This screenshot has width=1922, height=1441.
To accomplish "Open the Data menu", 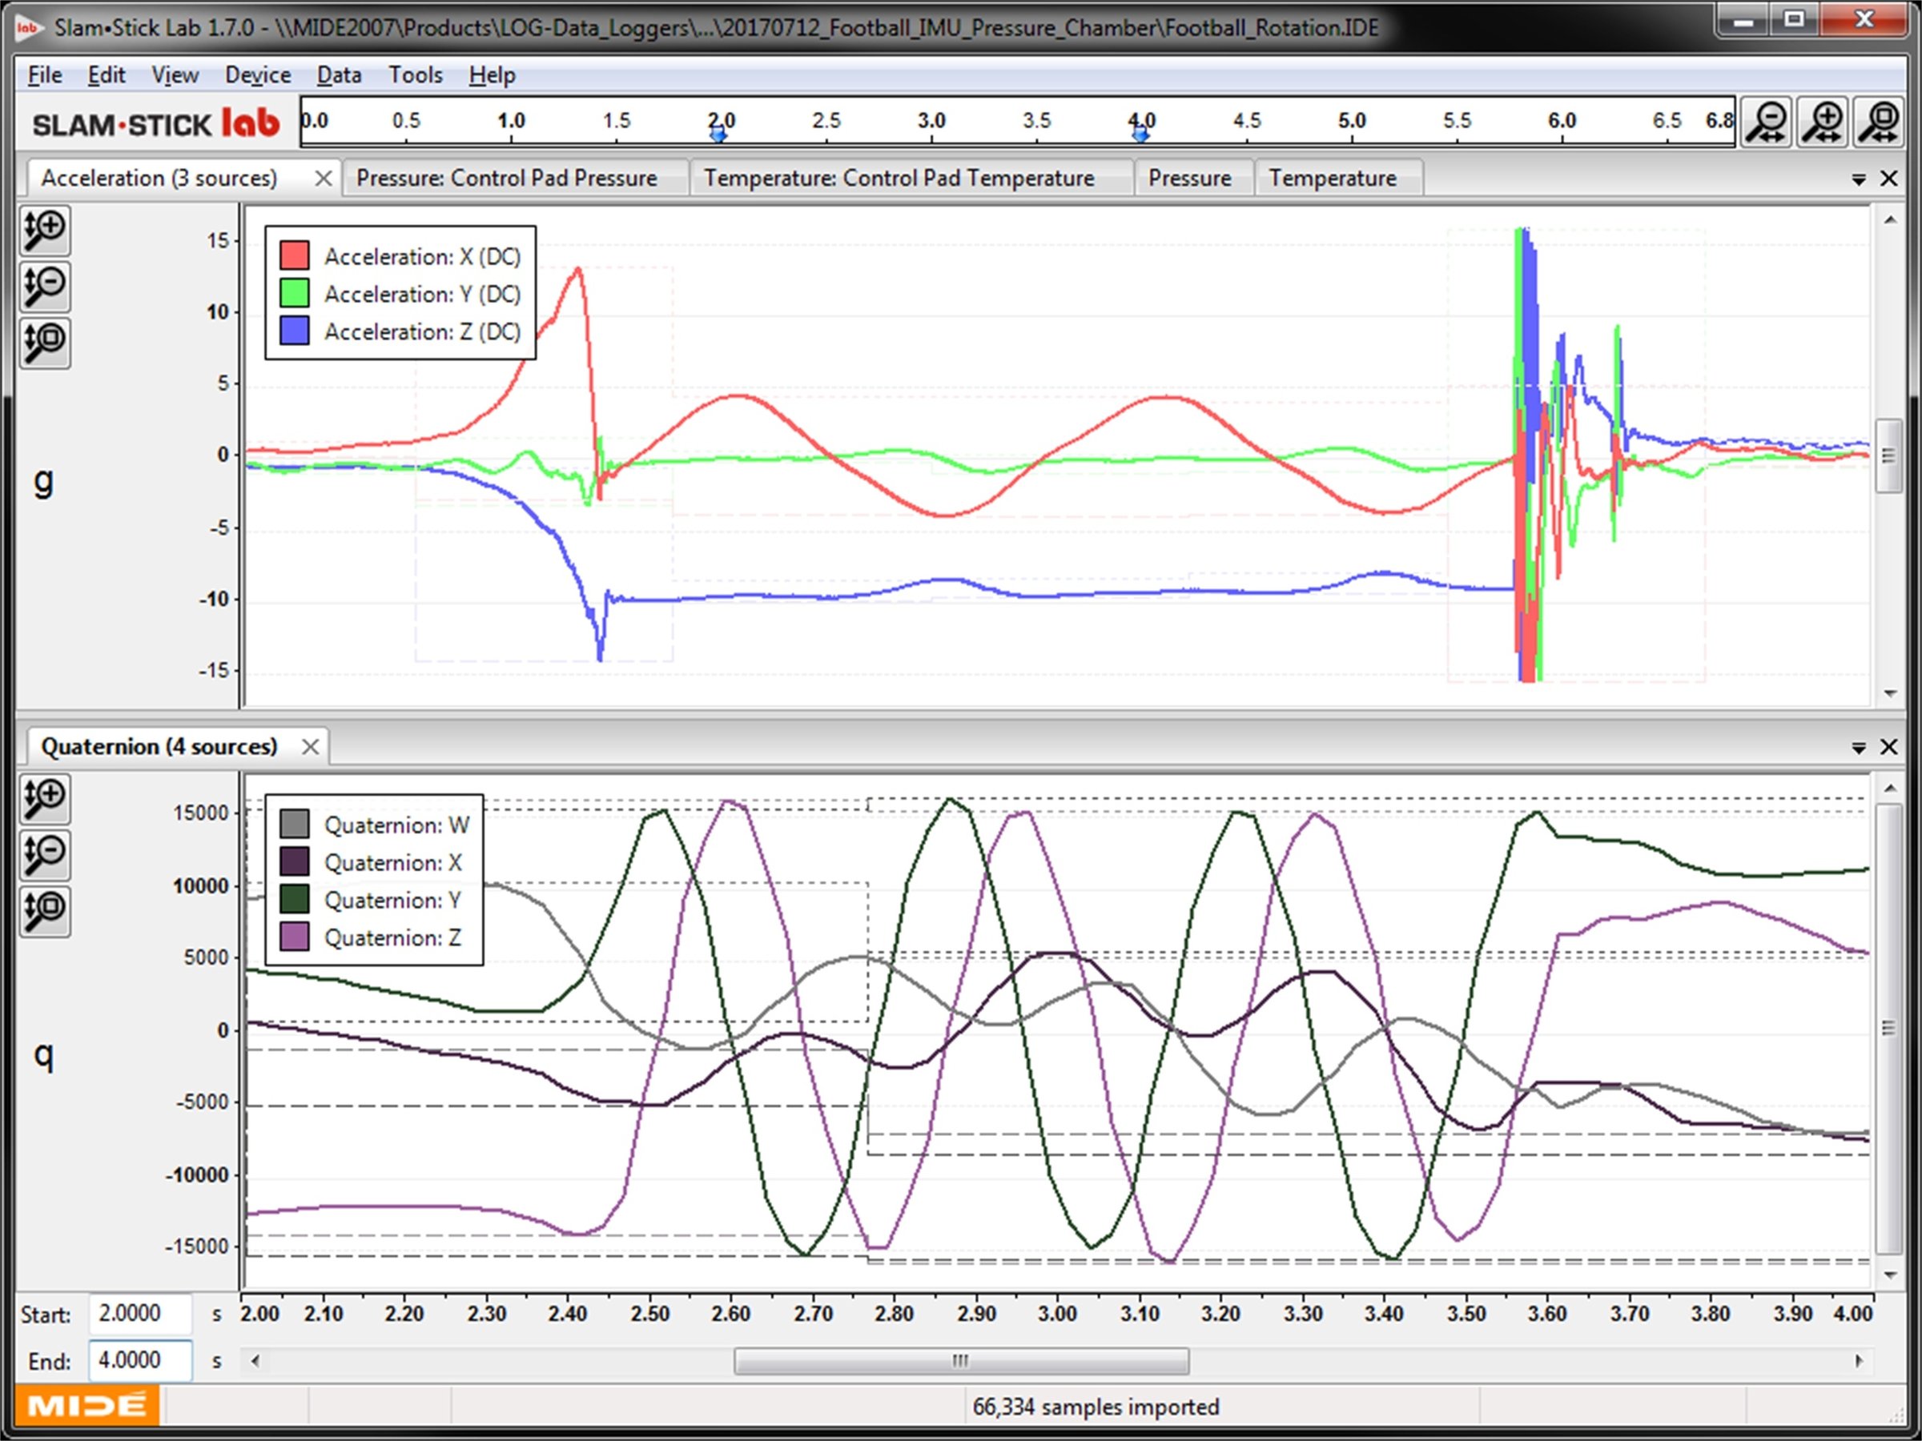I will (x=338, y=74).
